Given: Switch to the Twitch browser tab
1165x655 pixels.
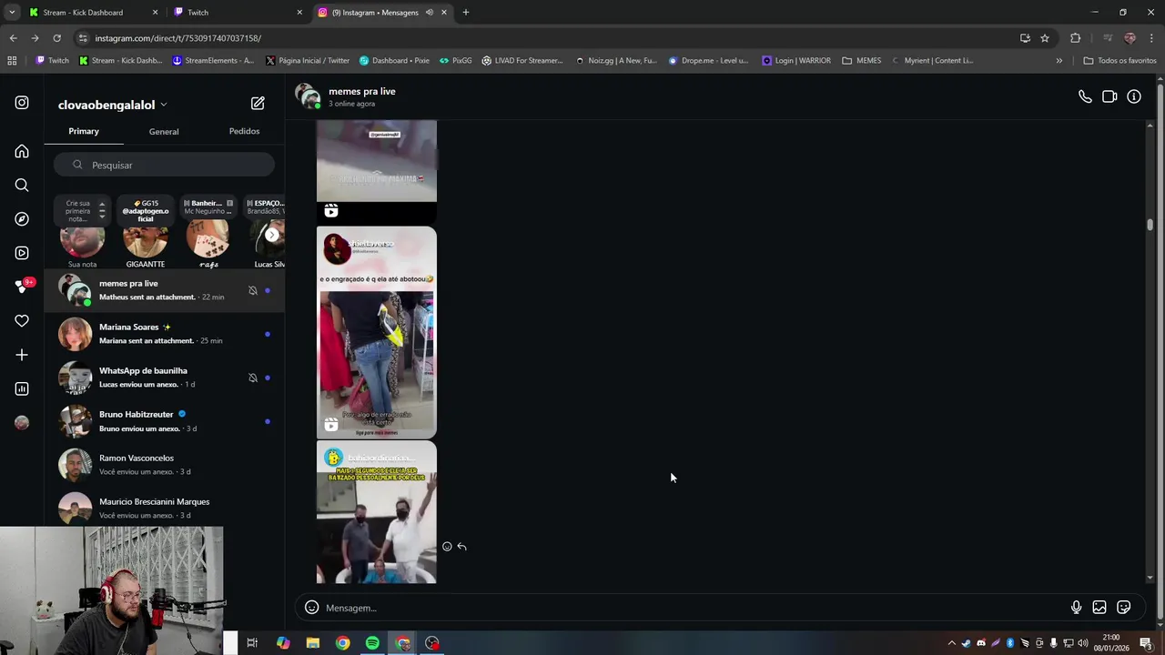Looking at the screenshot, I should tap(240, 13).
